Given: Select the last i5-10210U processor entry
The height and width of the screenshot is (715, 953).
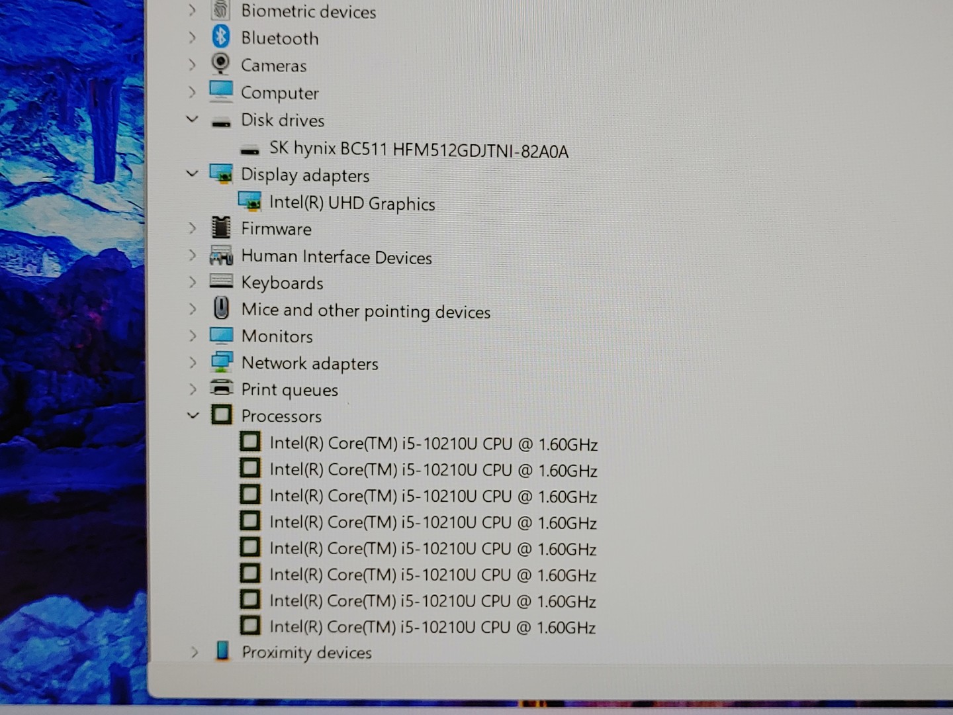Looking at the screenshot, I should coord(432,626).
